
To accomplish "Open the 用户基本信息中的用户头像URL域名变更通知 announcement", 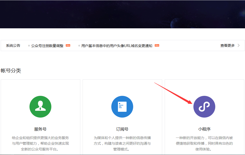I will click(x=117, y=46).
